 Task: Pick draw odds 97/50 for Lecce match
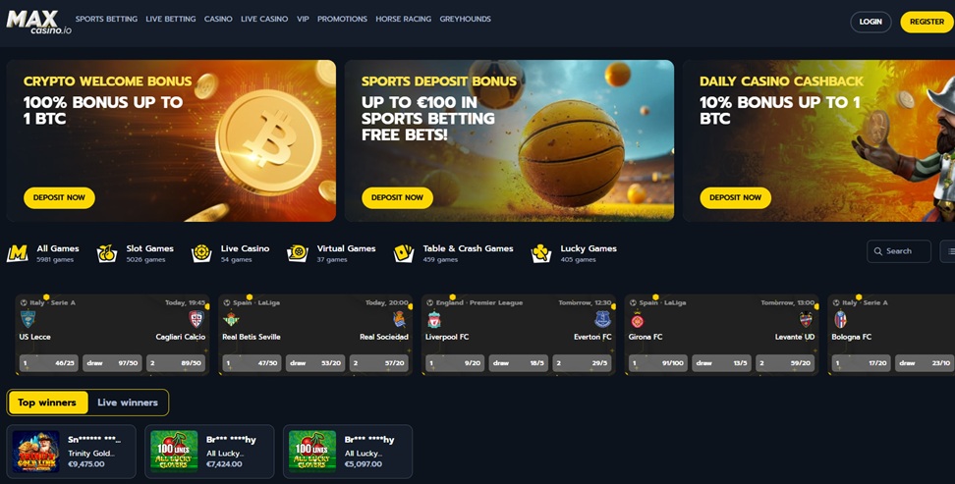tap(112, 363)
